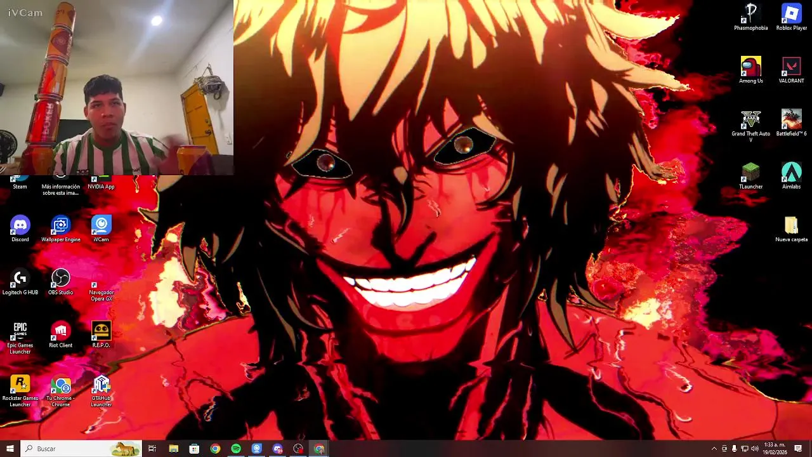This screenshot has height=457, width=812.
Task: Launch Roblox Player from the desktop
Action: click(792, 17)
